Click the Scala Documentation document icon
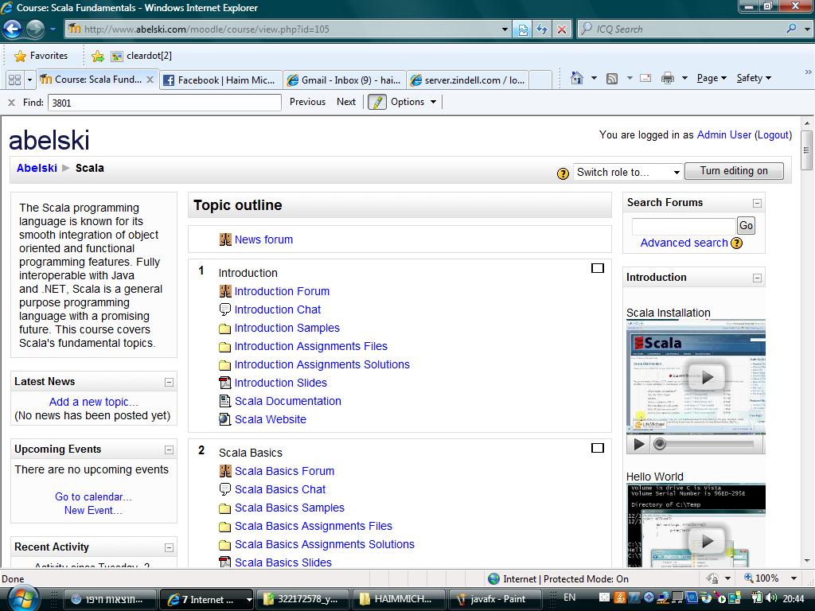The height and width of the screenshot is (611, 815). pos(225,401)
